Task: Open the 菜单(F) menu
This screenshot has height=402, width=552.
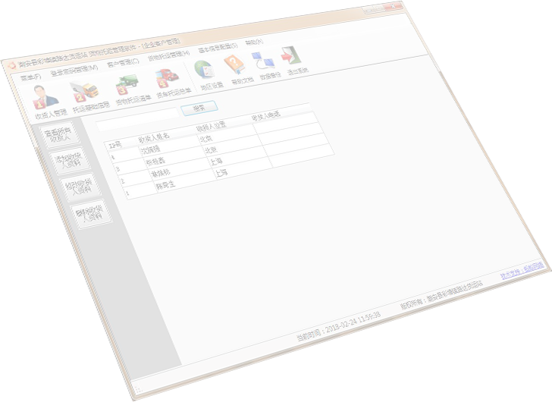Action: [30, 77]
